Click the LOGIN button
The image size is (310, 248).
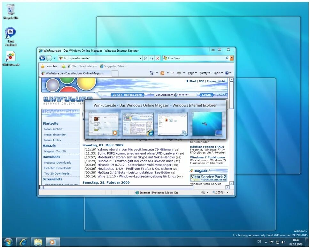206,95
